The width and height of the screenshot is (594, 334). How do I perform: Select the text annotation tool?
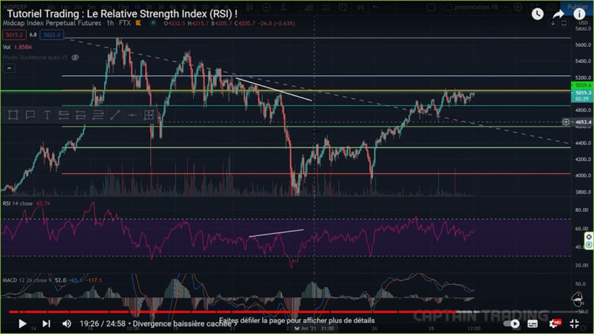(47, 115)
